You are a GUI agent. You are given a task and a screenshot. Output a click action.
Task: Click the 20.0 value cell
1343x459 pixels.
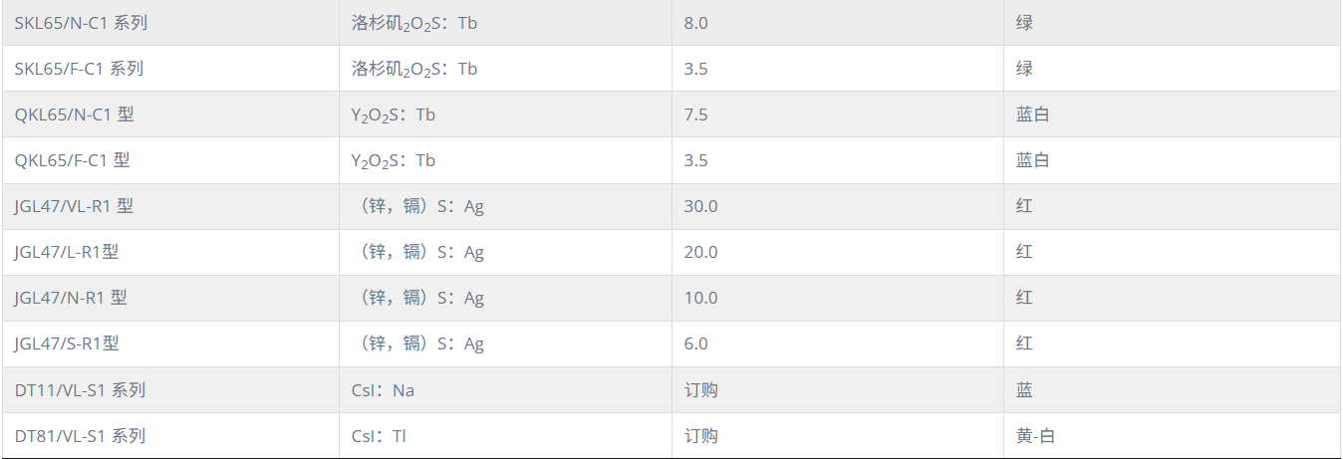pos(837,252)
